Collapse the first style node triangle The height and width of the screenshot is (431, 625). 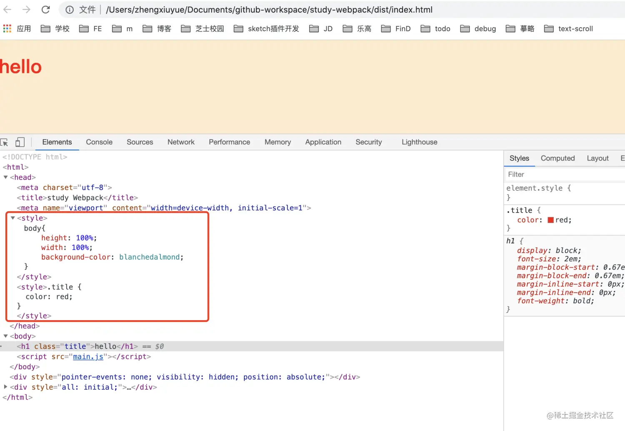click(x=13, y=218)
